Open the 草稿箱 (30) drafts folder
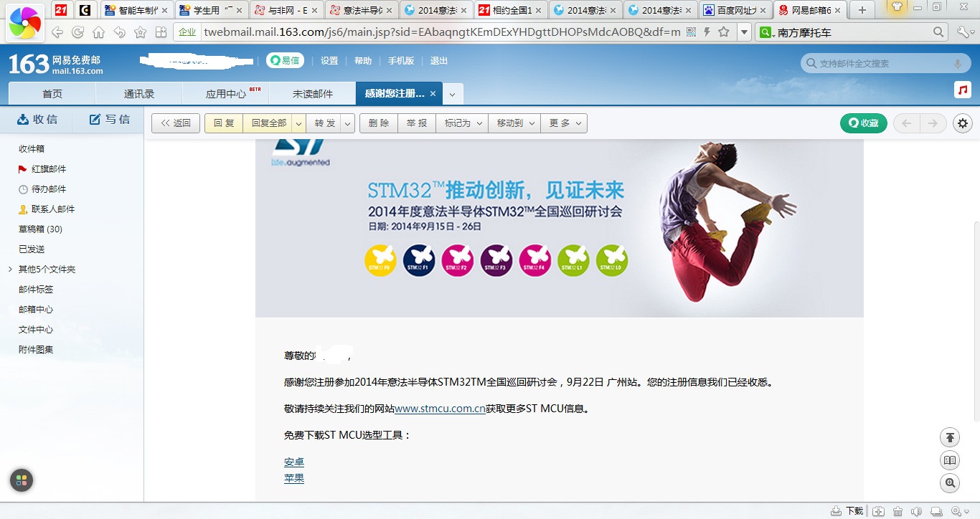 coord(40,229)
